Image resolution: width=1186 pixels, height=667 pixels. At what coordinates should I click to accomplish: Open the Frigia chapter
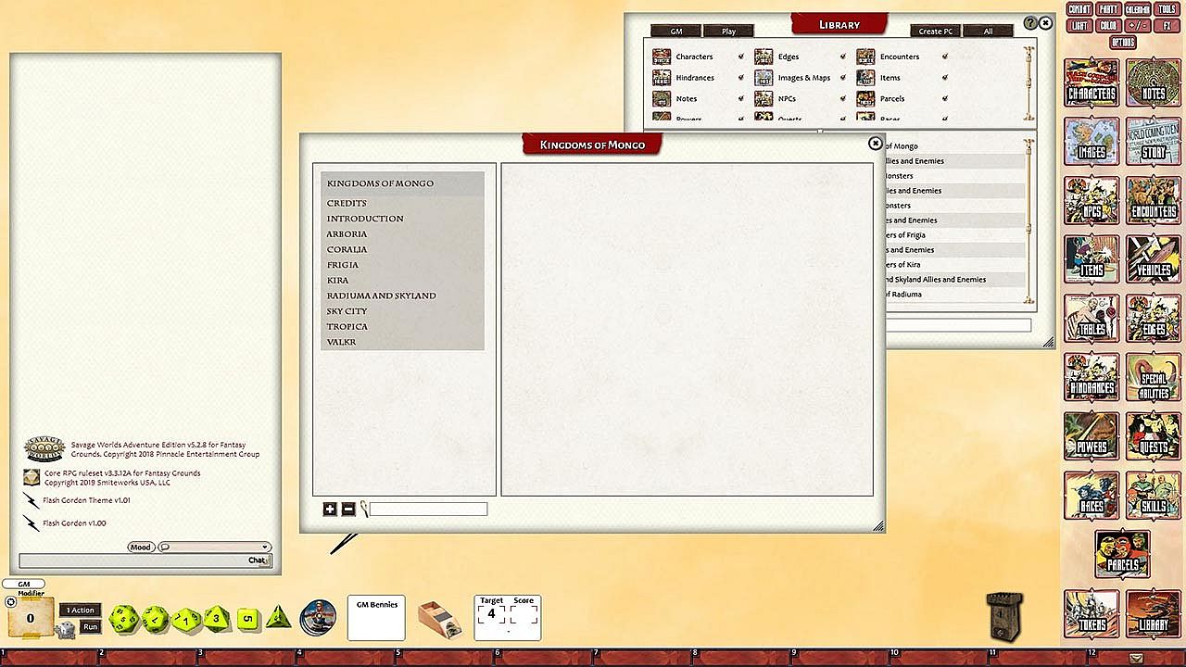(342, 265)
